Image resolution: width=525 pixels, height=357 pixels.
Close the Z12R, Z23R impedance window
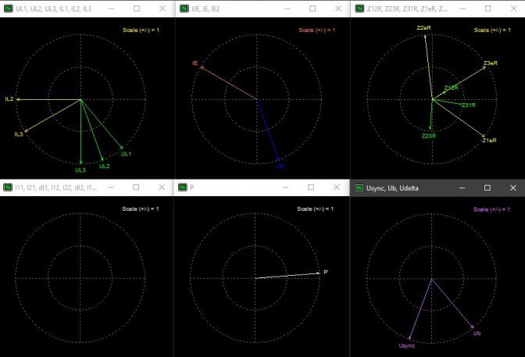pyautogui.click(x=509, y=8)
